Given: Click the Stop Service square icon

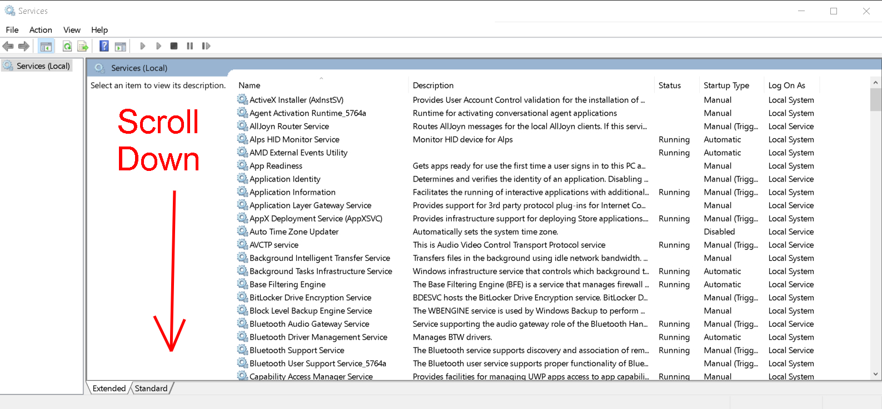Looking at the screenshot, I should click(174, 46).
